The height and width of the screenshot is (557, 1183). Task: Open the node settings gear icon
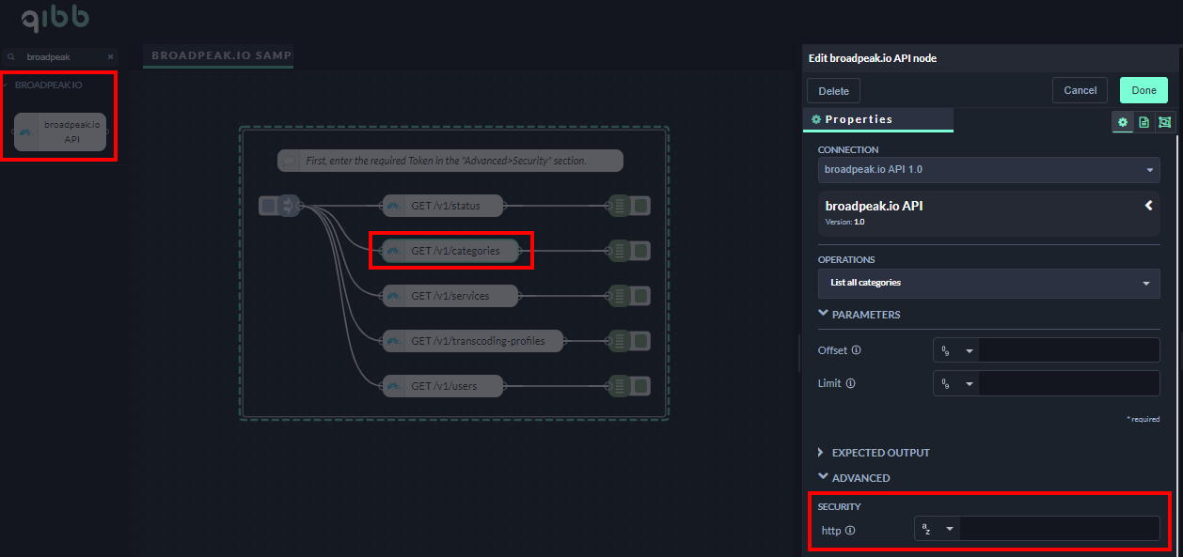point(1122,122)
